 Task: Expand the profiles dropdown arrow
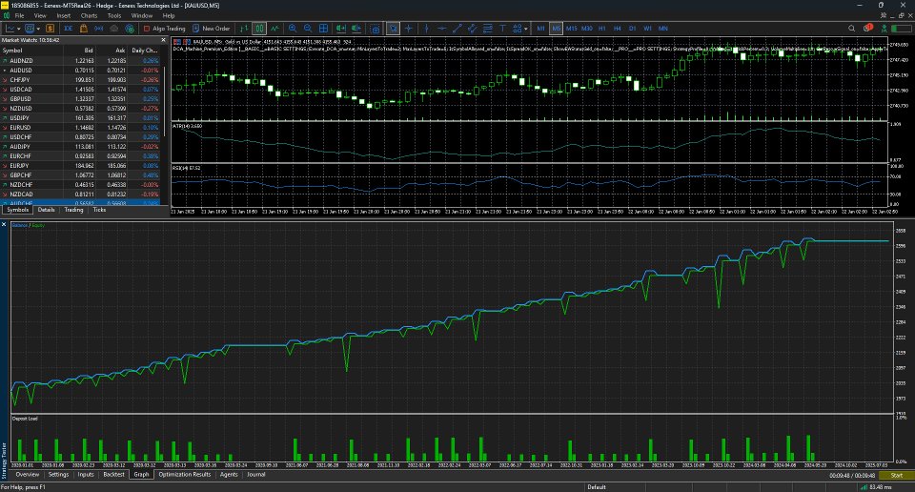click(38, 29)
